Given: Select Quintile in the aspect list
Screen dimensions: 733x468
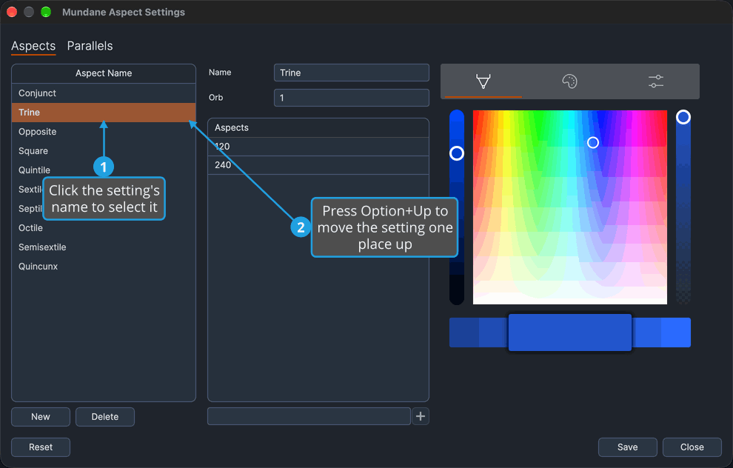Looking at the screenshot, I should (104, 170).
